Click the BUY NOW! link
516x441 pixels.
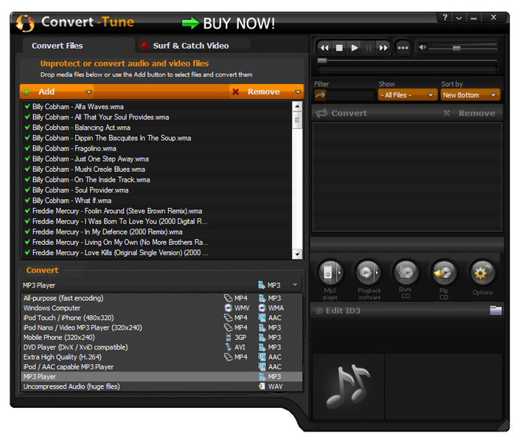pos(229,24)
